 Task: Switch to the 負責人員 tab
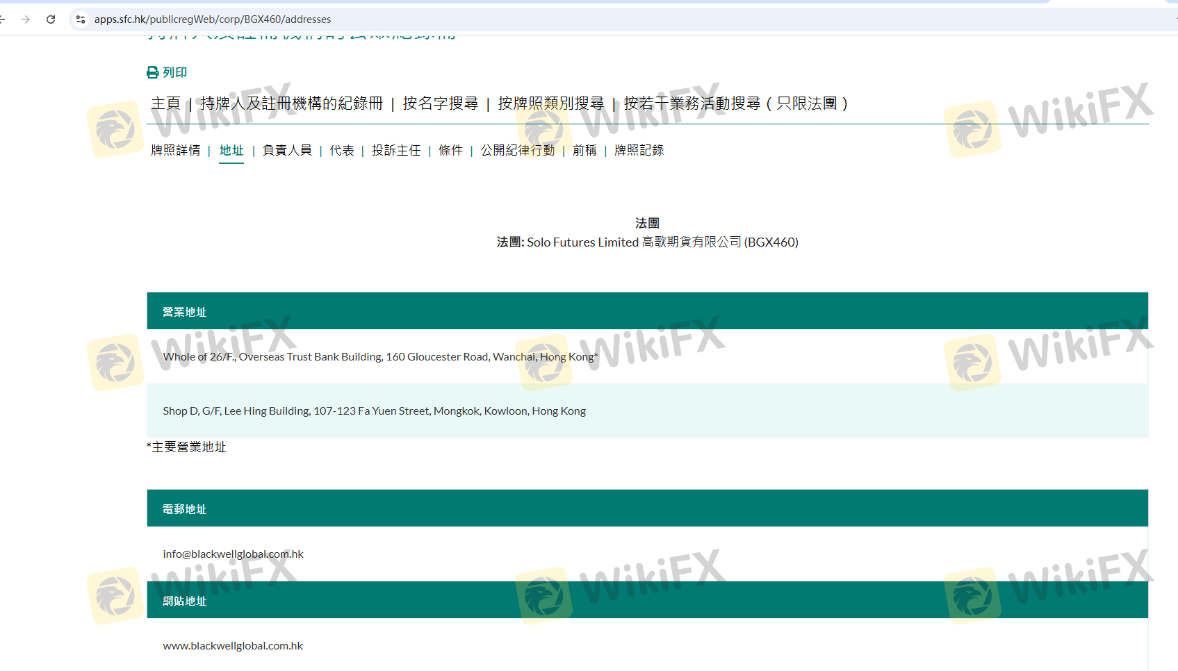pyautogui.click(x=287, y=150)
